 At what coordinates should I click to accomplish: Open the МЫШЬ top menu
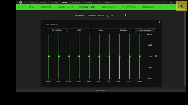click(43, 2)
